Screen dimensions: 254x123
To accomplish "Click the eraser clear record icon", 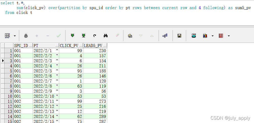I will point(117,35).
